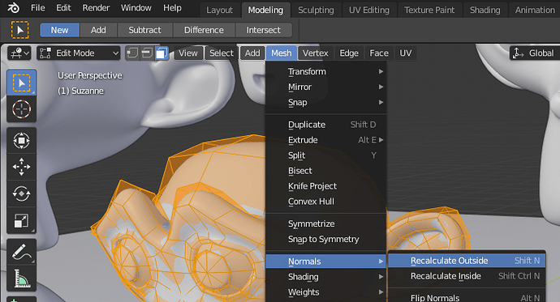Switch to the Layout workspace tab
The width and height of the screenshot is (560, 302).
point(220,10)
